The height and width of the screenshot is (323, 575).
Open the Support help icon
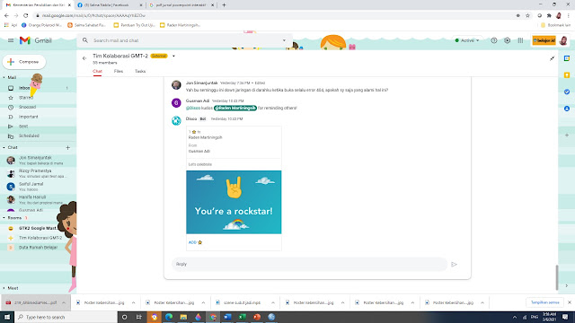pos(494,40)
